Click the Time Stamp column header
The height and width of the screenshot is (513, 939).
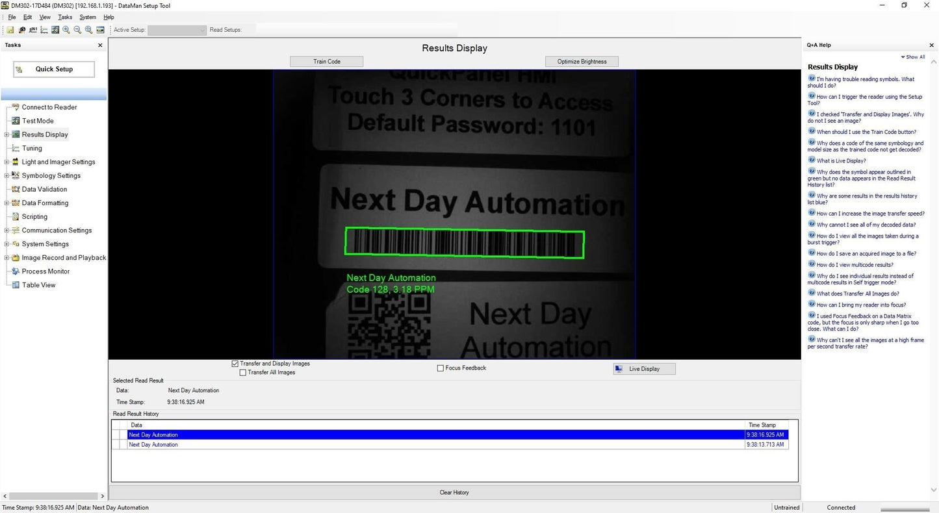point(767,425)
